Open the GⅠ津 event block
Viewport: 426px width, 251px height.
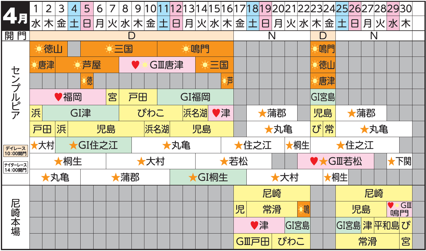pyautogui.click(x=81, y=113)
